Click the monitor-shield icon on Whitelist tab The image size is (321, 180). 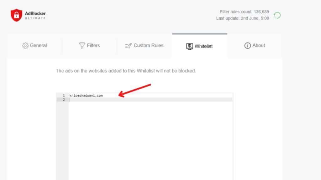click(x=189, y=46)
